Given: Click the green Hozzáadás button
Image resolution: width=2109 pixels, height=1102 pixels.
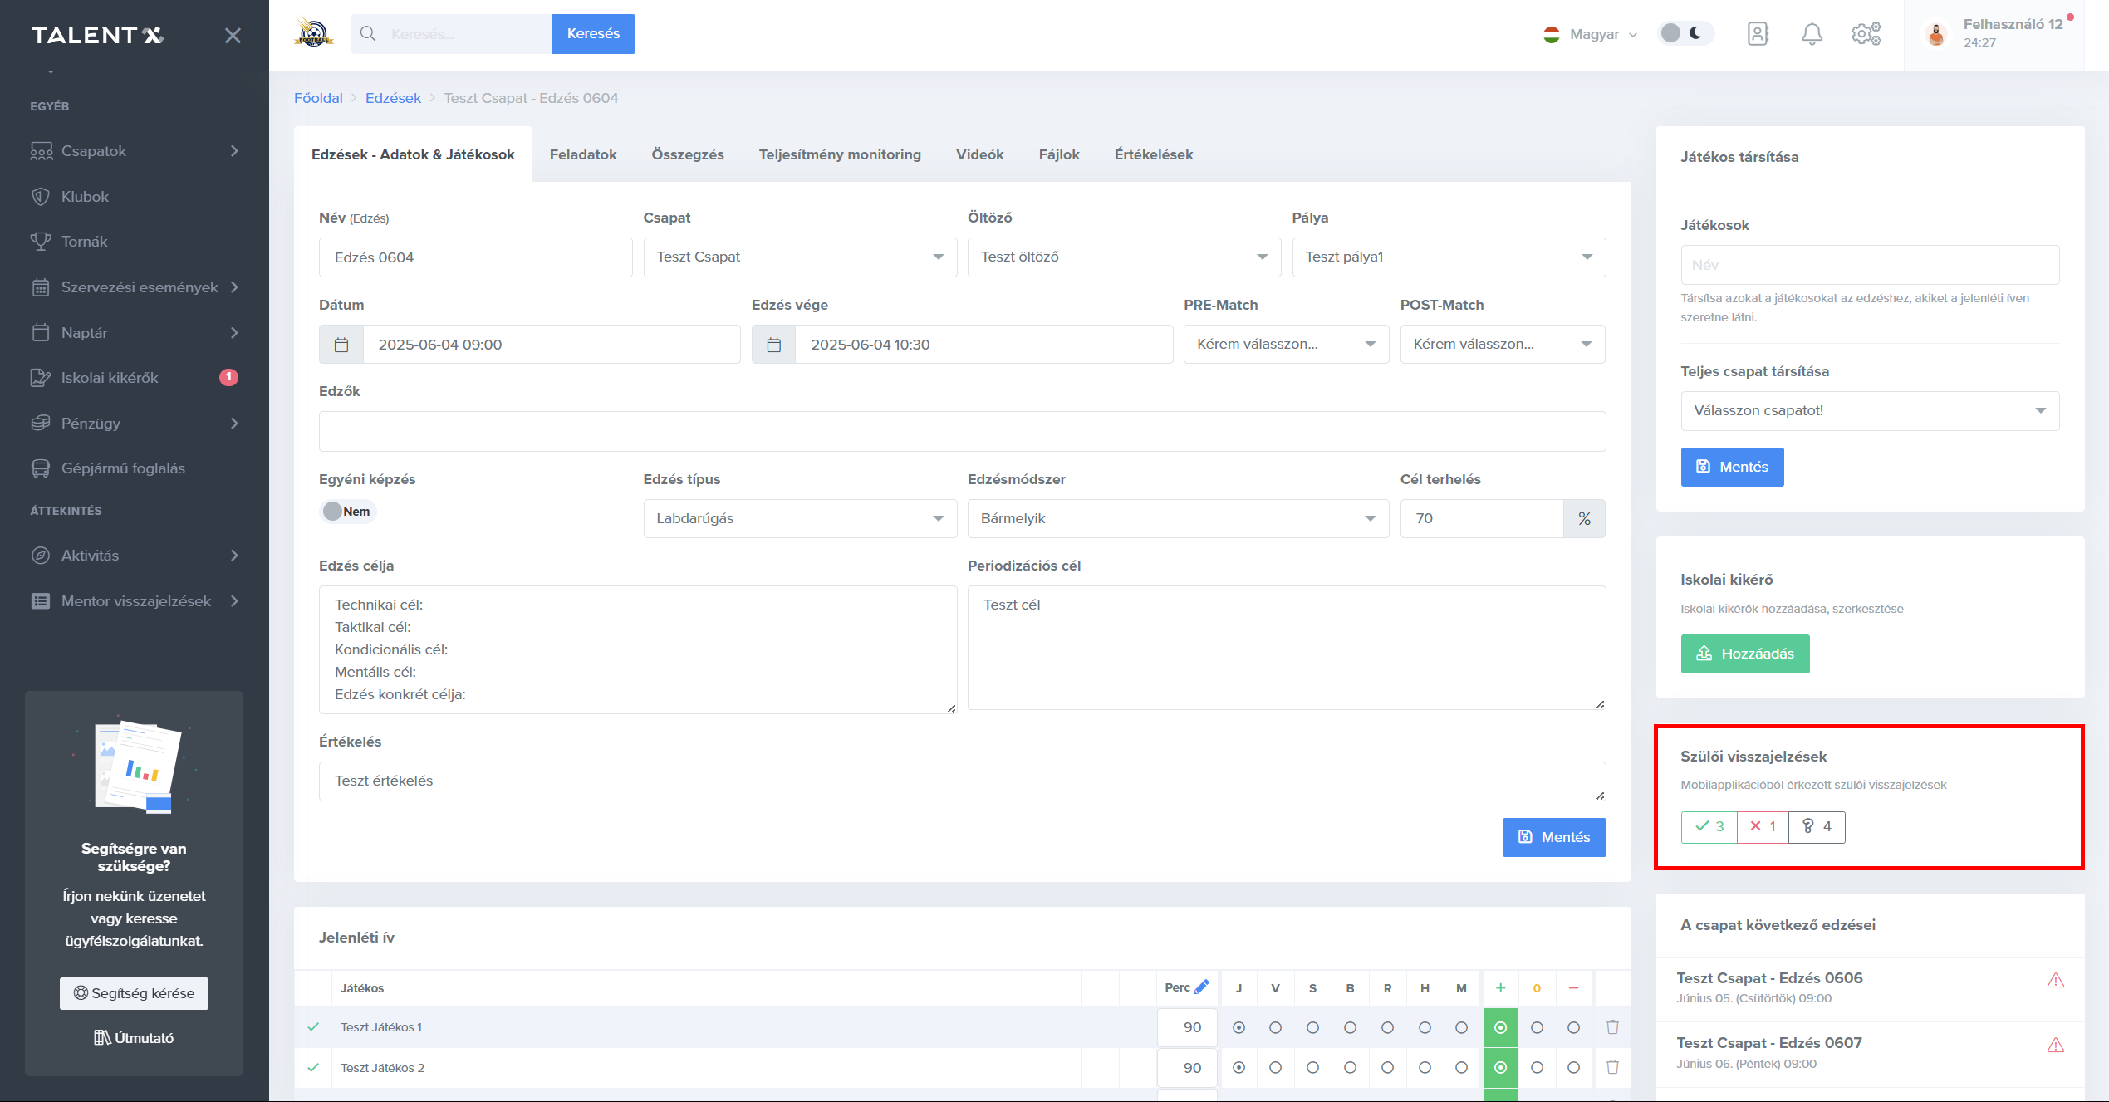Looking at the screenshot, I should 1744,654.
